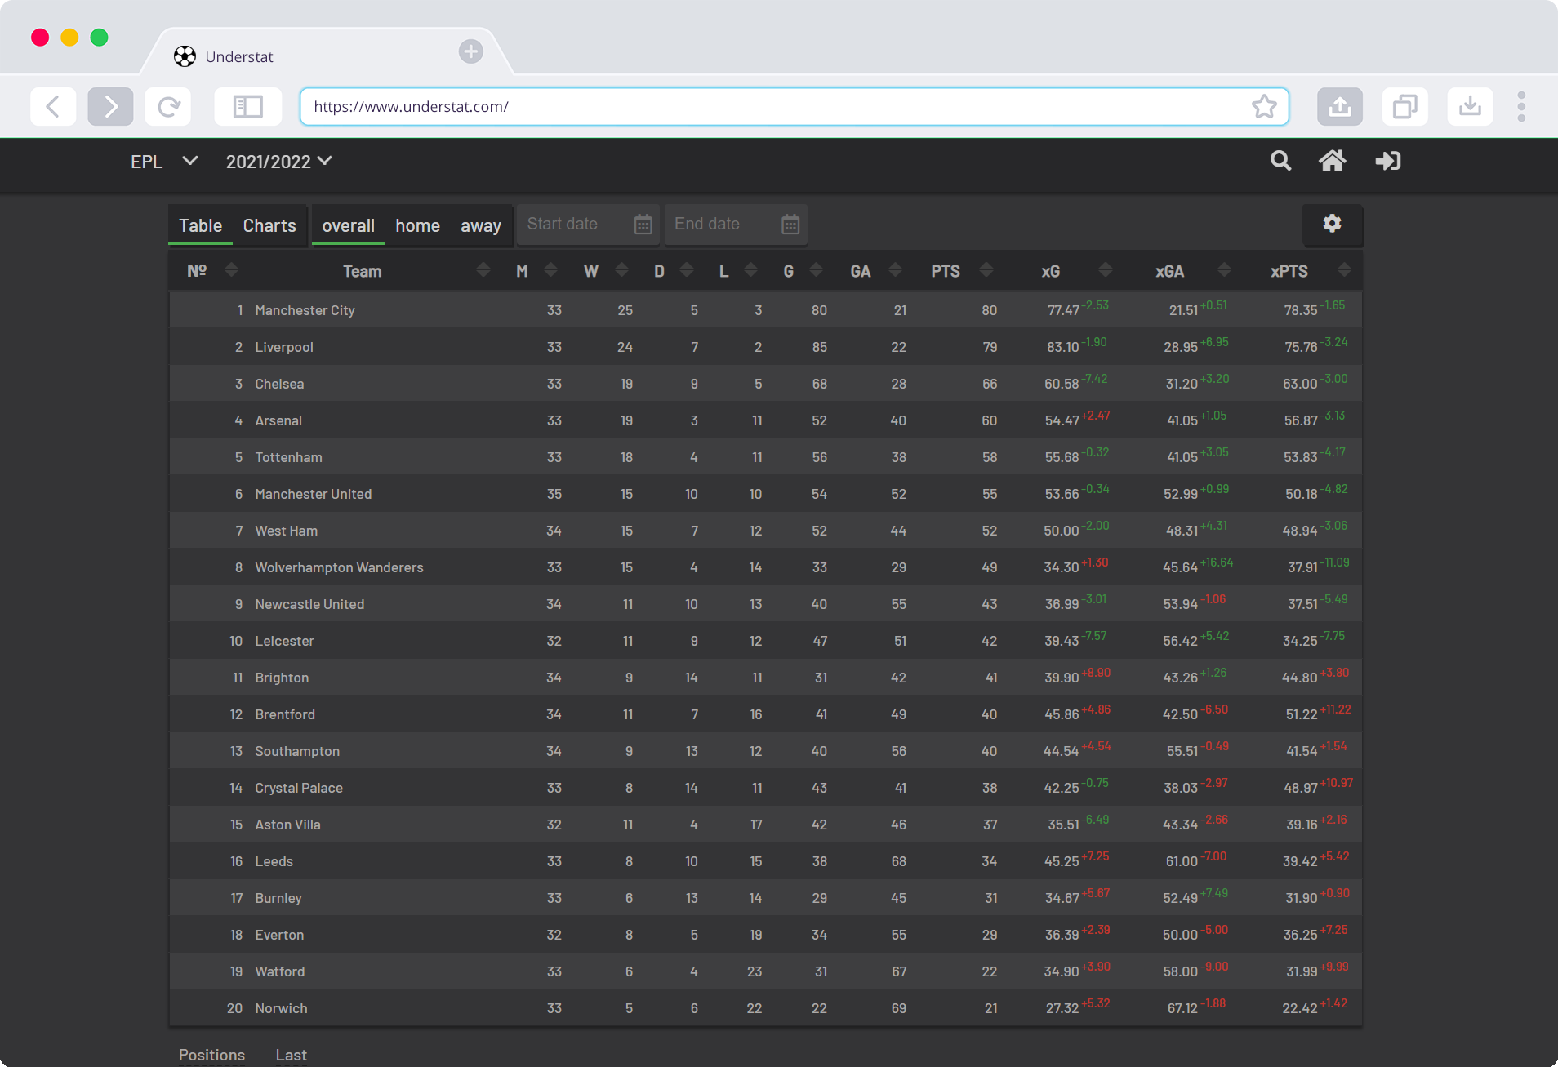Screen dimensions: 1558x1067
Task: Open the Start date calendar picker
Action: point(643,224)
